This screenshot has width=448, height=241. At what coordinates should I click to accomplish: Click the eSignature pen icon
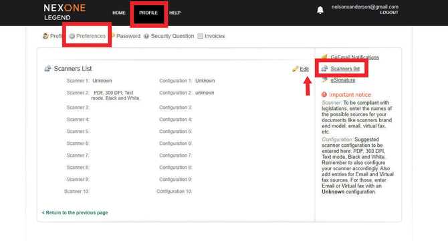tap(324, 80)
